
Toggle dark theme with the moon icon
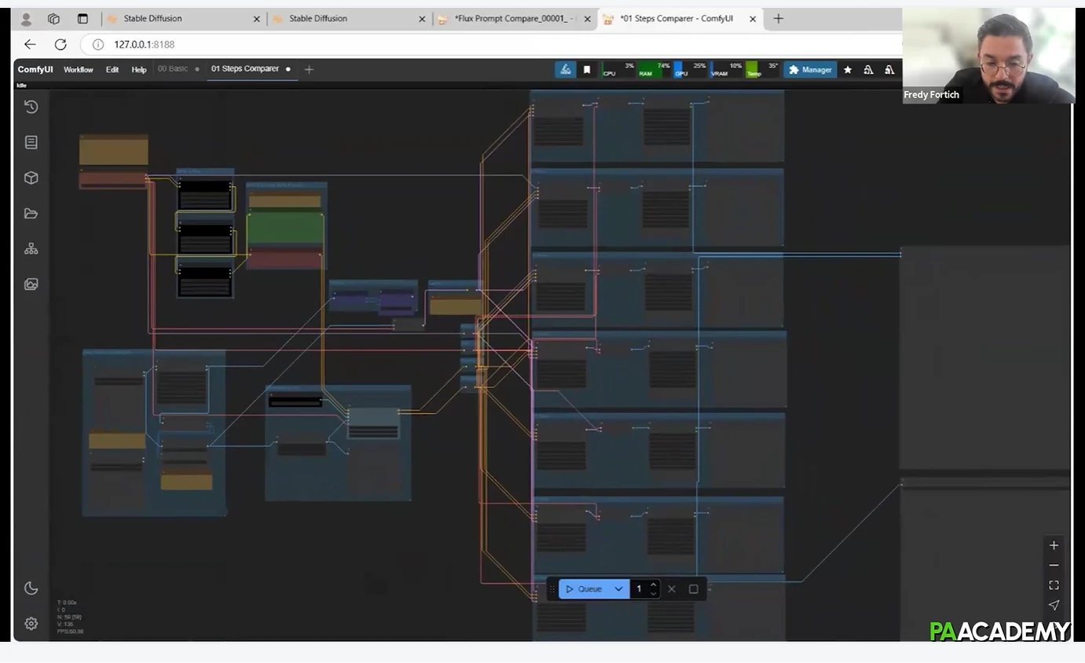31,588
